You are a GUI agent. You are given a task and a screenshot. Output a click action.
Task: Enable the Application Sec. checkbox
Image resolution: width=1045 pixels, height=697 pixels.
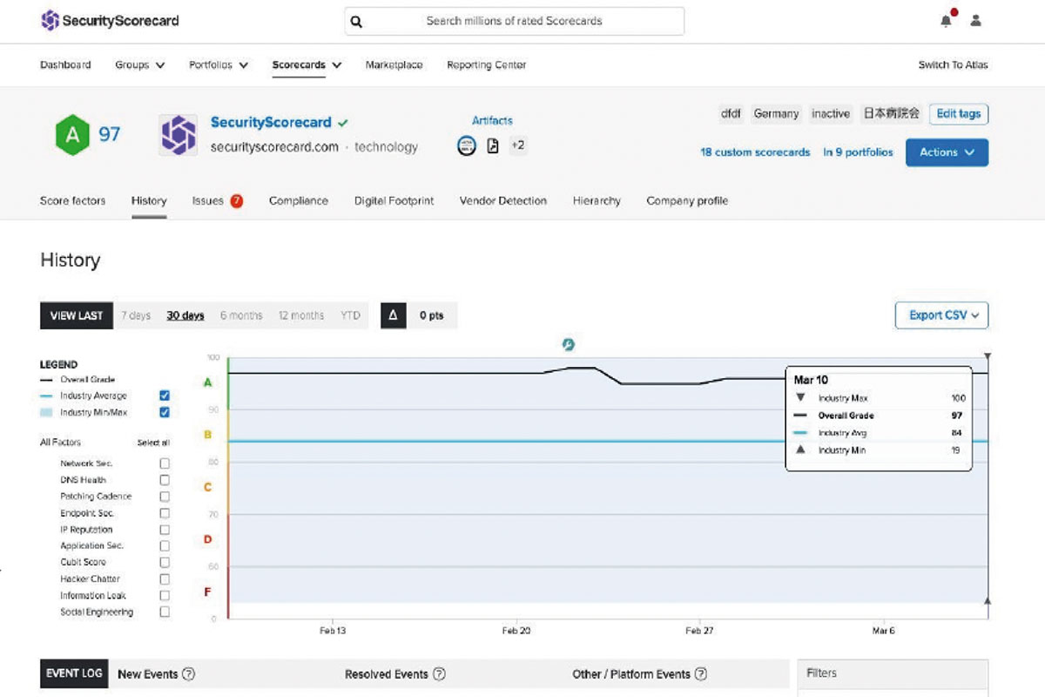[x=165, y=546]
